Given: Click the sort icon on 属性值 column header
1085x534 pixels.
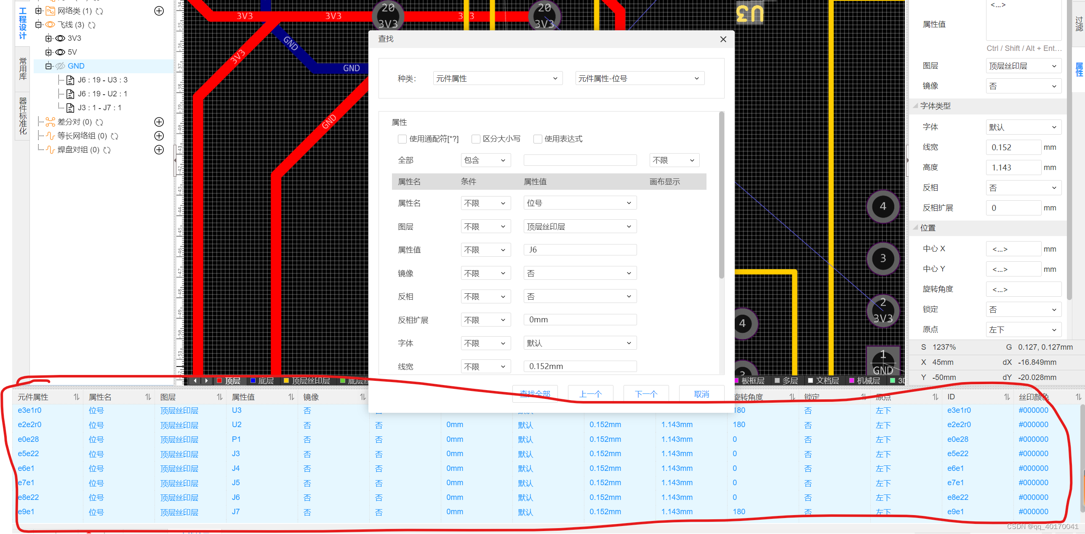Looking at the screenshot, I should (291, 397).
